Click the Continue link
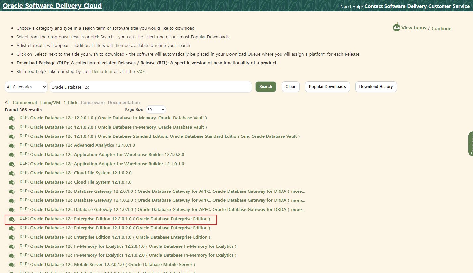The width and height of the screenshot is (473, 273). [442, 28]
